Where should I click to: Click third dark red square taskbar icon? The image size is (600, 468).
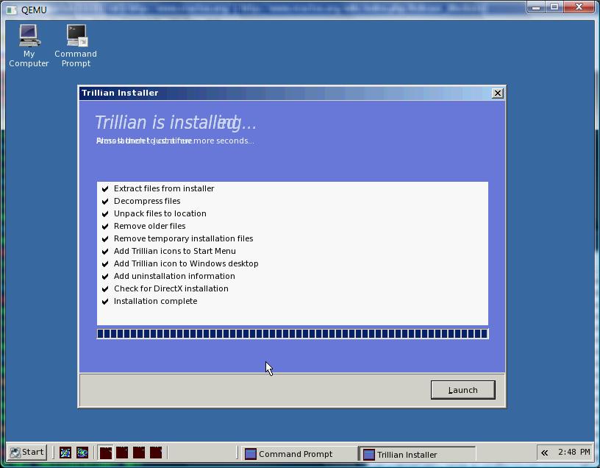(x=139, y=453)
